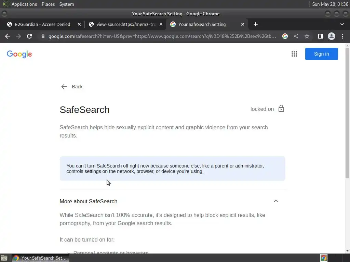Open Google apps grid
This screenshot has width=350, height=262.
(x=294, y=54)
